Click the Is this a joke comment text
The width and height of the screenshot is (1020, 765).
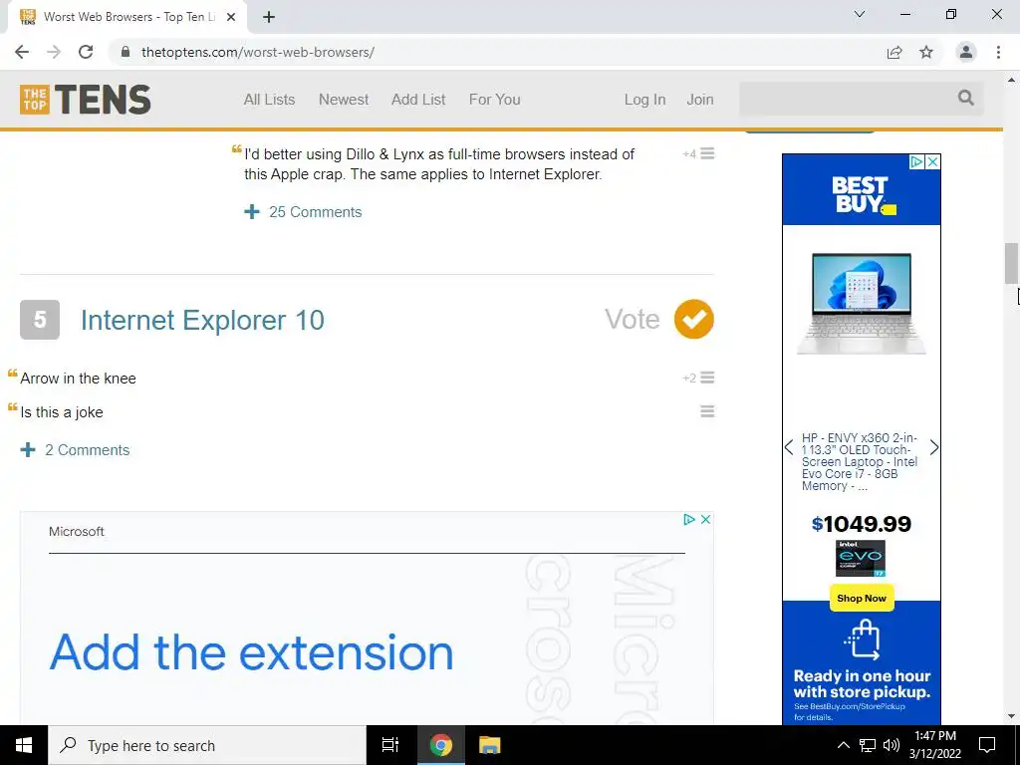click(x=62, y=412)
